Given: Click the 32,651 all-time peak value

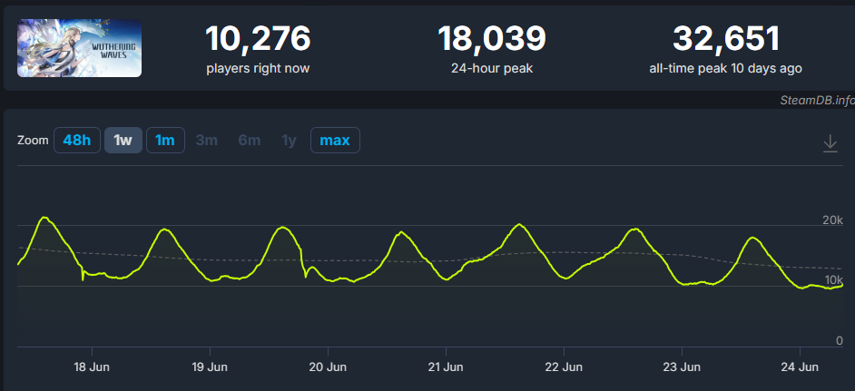Looking at the screenshot, I should tap(726, 39).
